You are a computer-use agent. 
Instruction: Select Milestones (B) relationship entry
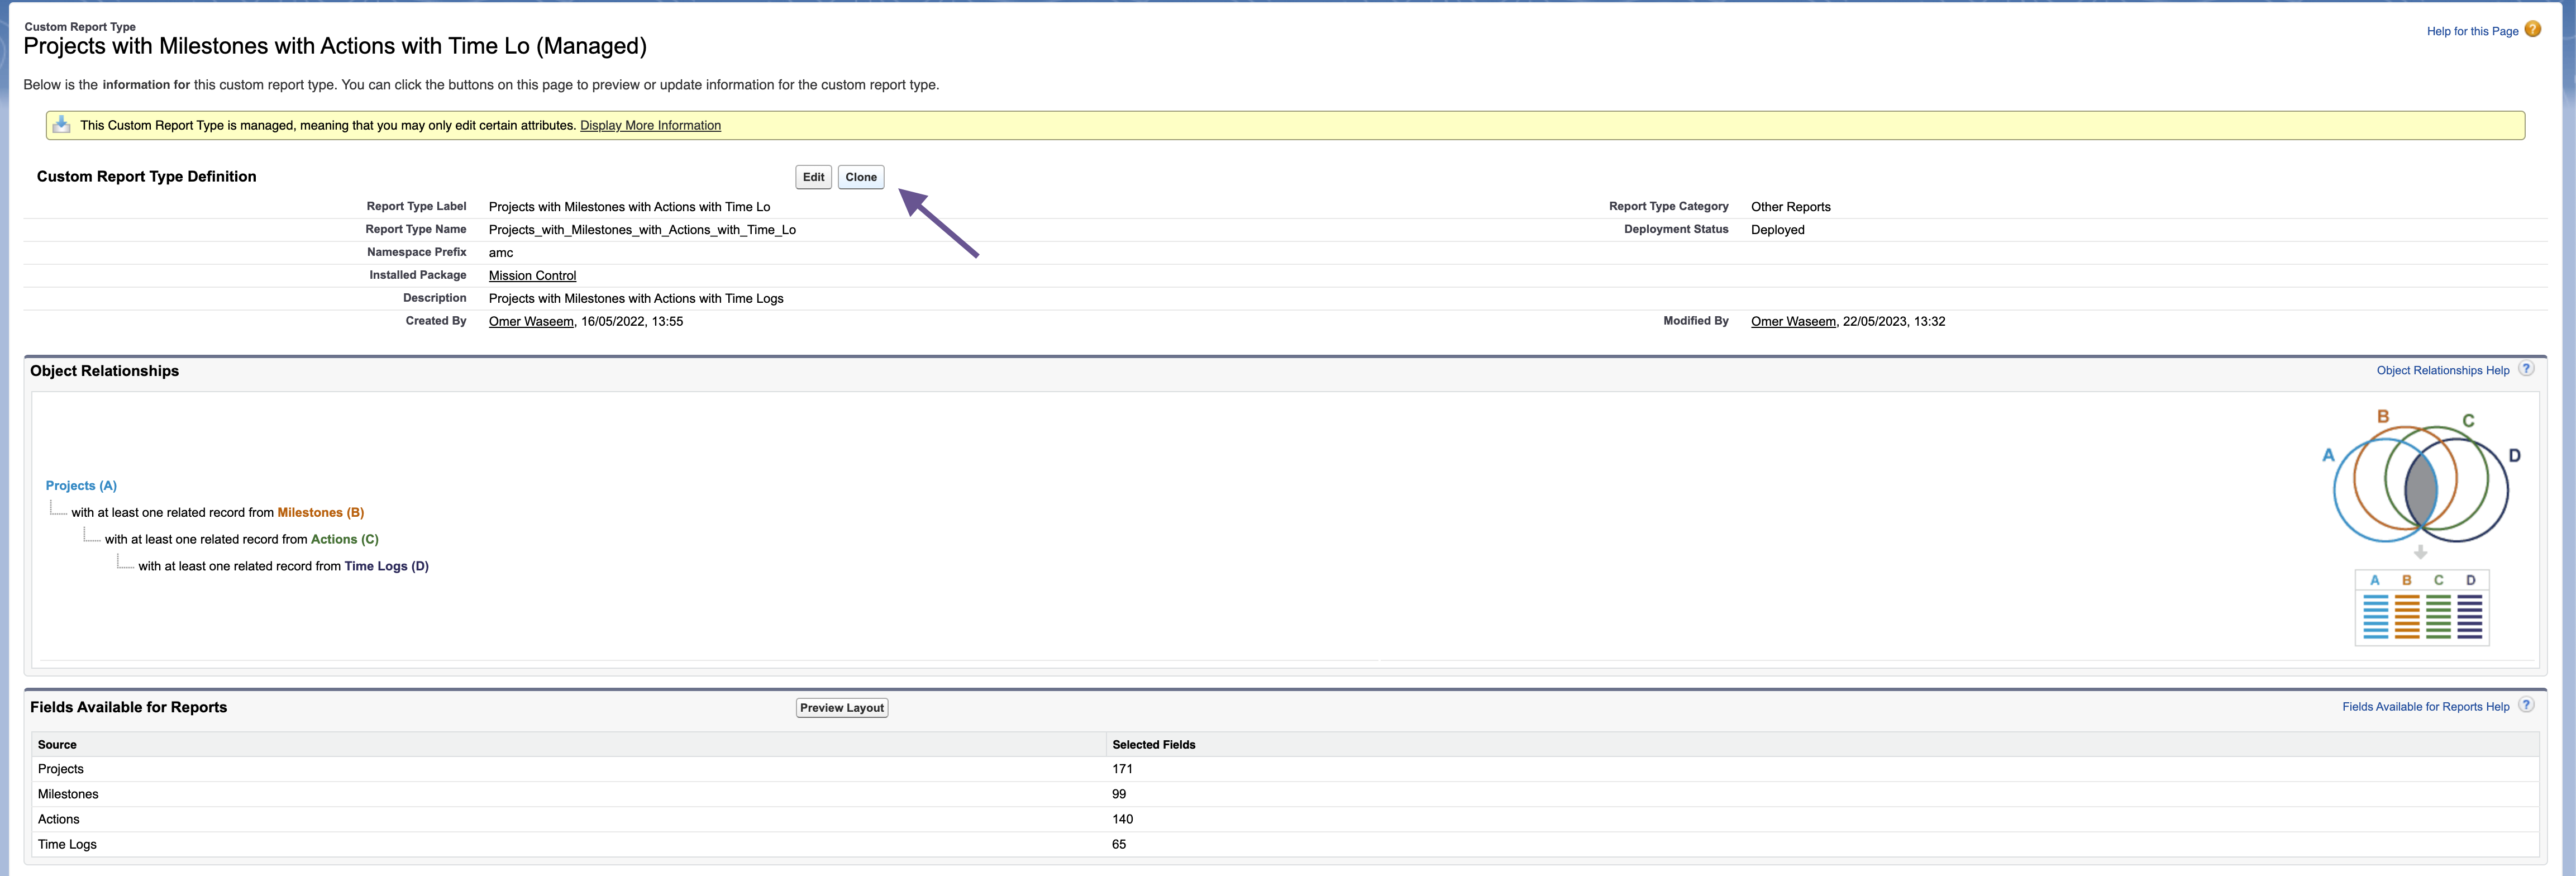[320, 512]
